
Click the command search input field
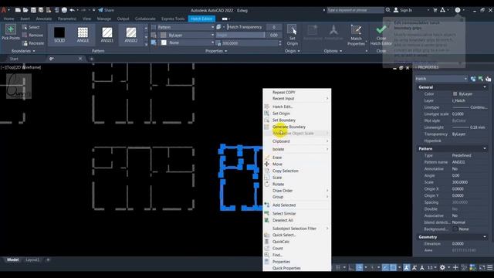coord(355,10)
